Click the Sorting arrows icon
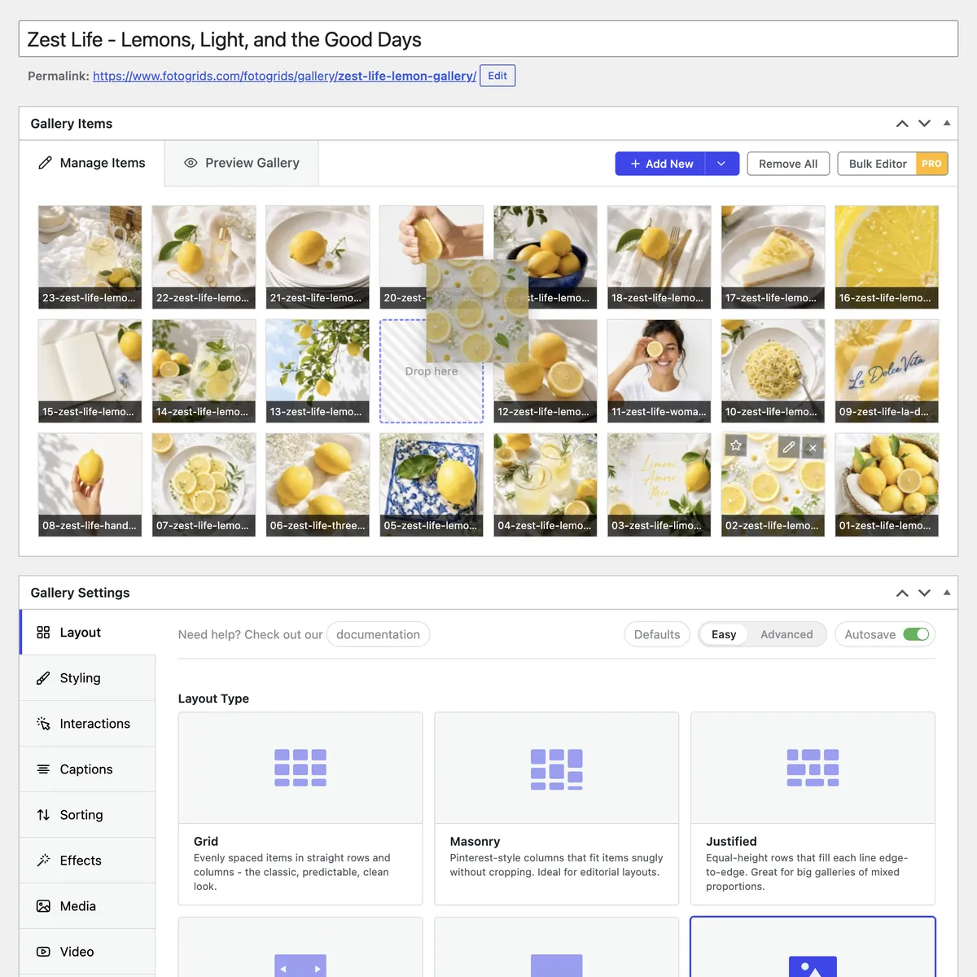Screen dimensions: 977x977 43,815
